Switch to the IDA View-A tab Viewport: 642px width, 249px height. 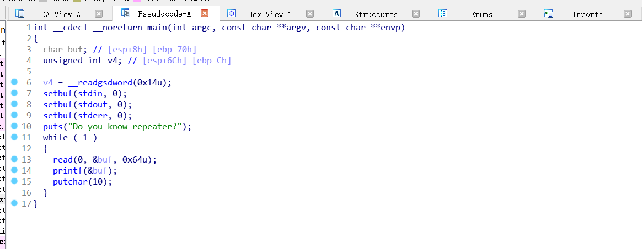(58, 14)
